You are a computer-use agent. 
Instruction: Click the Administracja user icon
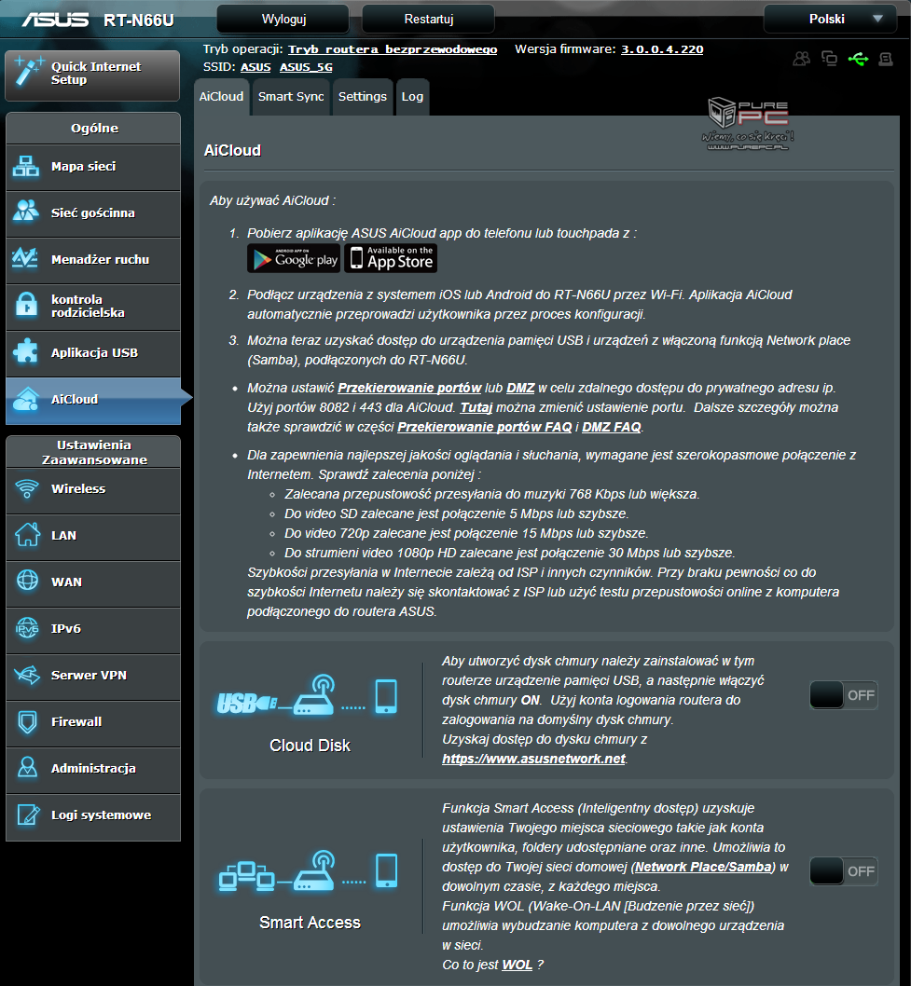tap(27, 767)
